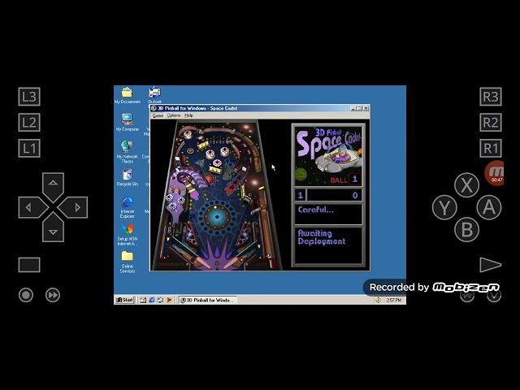Click the 2:57 PM taskbar clock
The height and width of the screenshot is (390, 520).
394,300
